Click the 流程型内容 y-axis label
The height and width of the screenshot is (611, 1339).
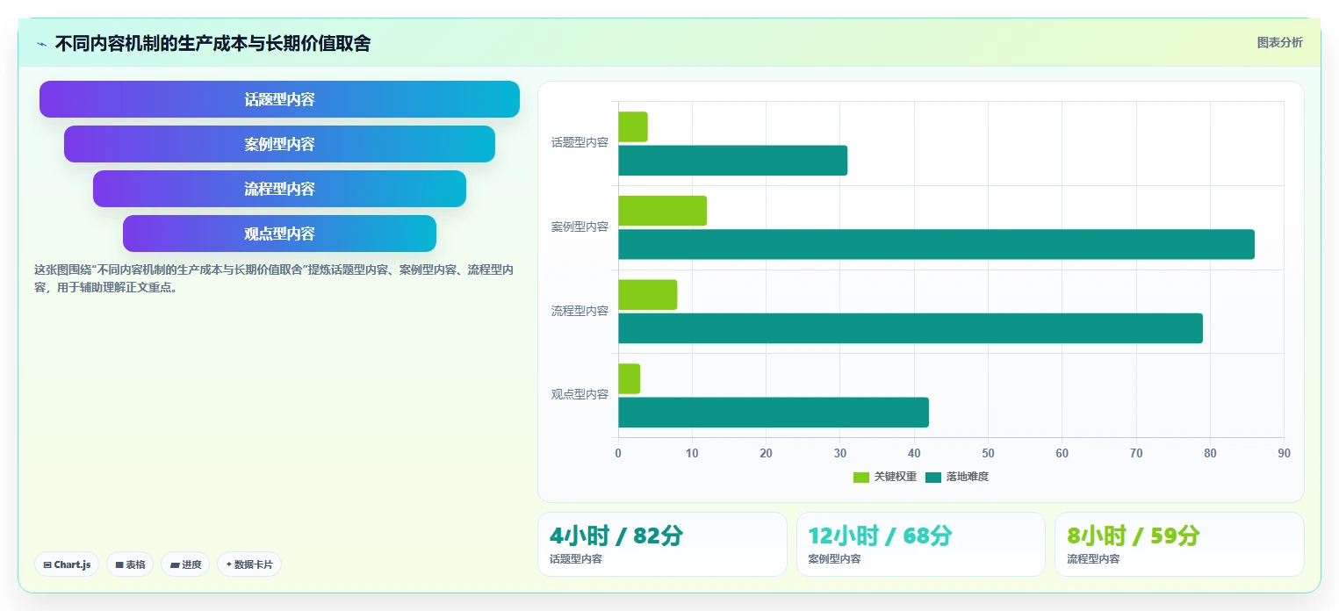click(580, 311)
